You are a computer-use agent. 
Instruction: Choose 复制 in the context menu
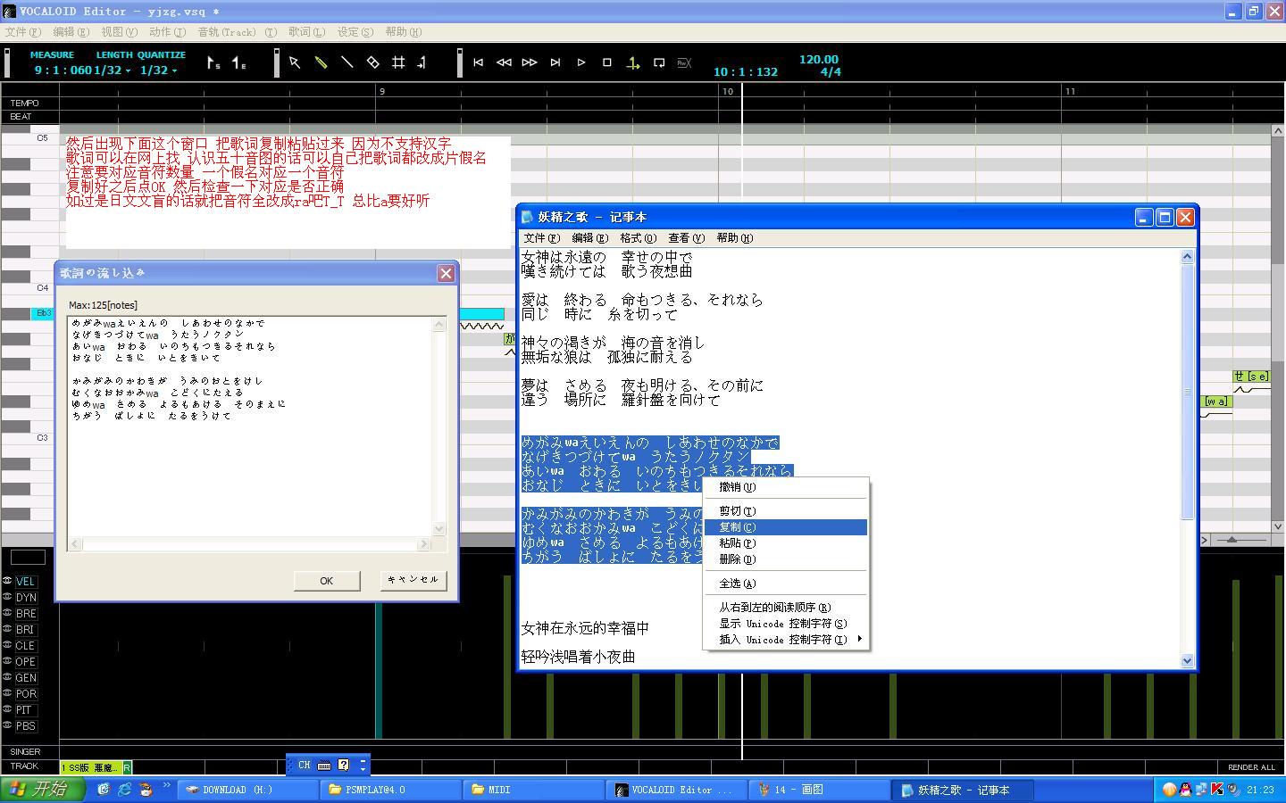pos(786,527)
